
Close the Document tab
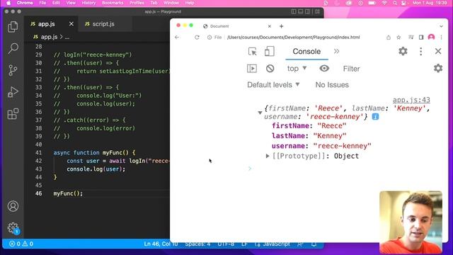tap(269, 26)
